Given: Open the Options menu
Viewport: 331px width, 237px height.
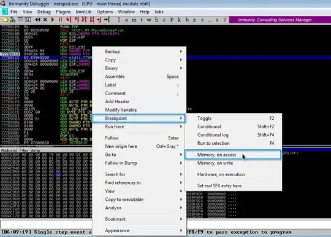Looking at the screenshot, I should [x=104, y=12].
